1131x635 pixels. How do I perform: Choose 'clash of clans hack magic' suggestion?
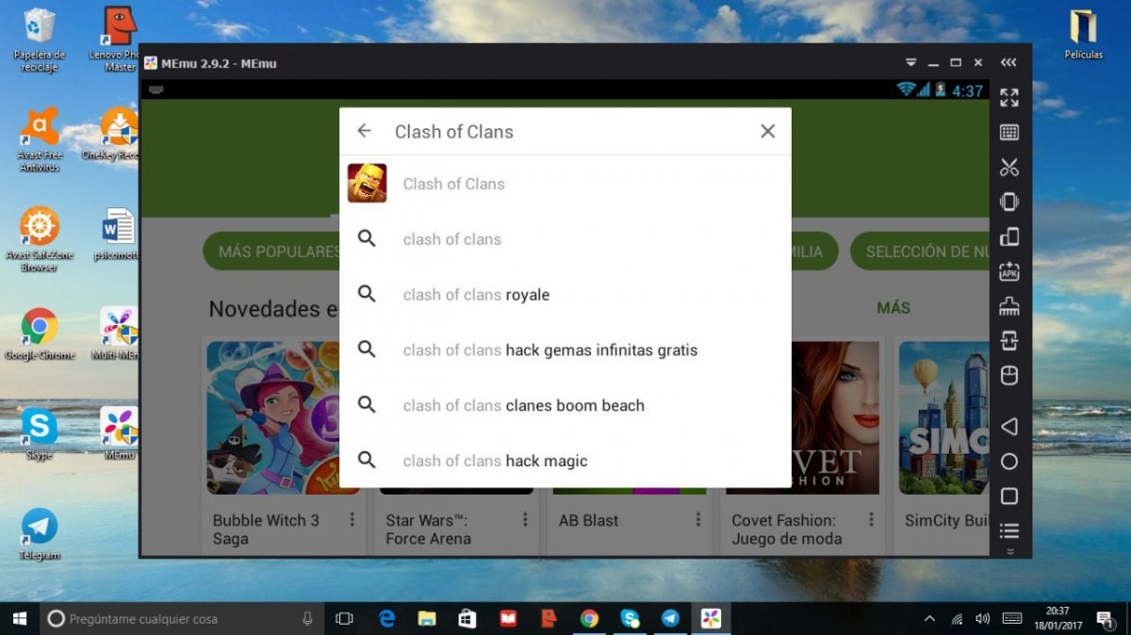tap(565, 461)
